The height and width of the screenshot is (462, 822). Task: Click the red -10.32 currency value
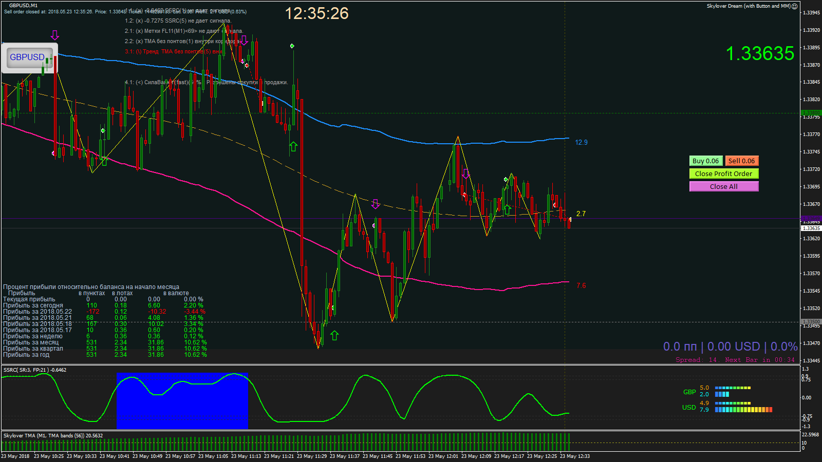pyautogui.click(x=157, y=312)
